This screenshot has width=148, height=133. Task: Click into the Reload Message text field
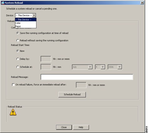(x=87, y=77)
